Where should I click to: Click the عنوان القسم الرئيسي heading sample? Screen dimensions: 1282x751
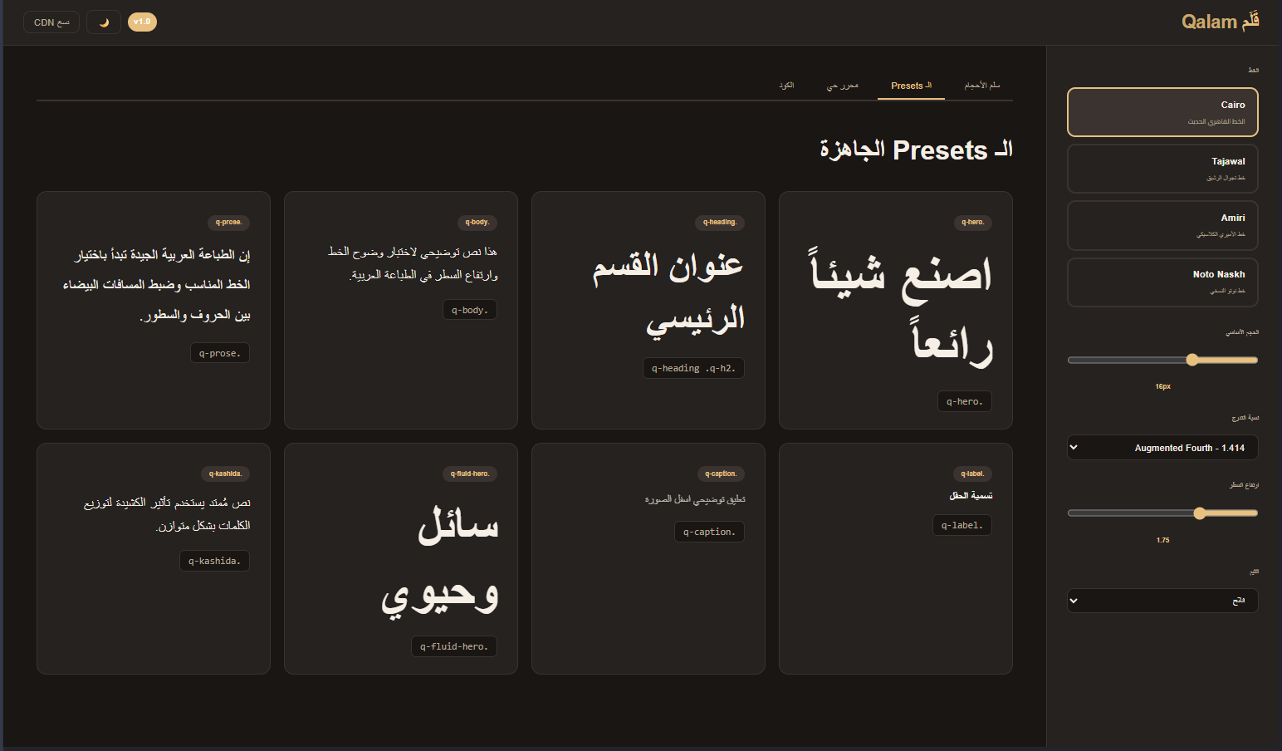pos(668,294)
